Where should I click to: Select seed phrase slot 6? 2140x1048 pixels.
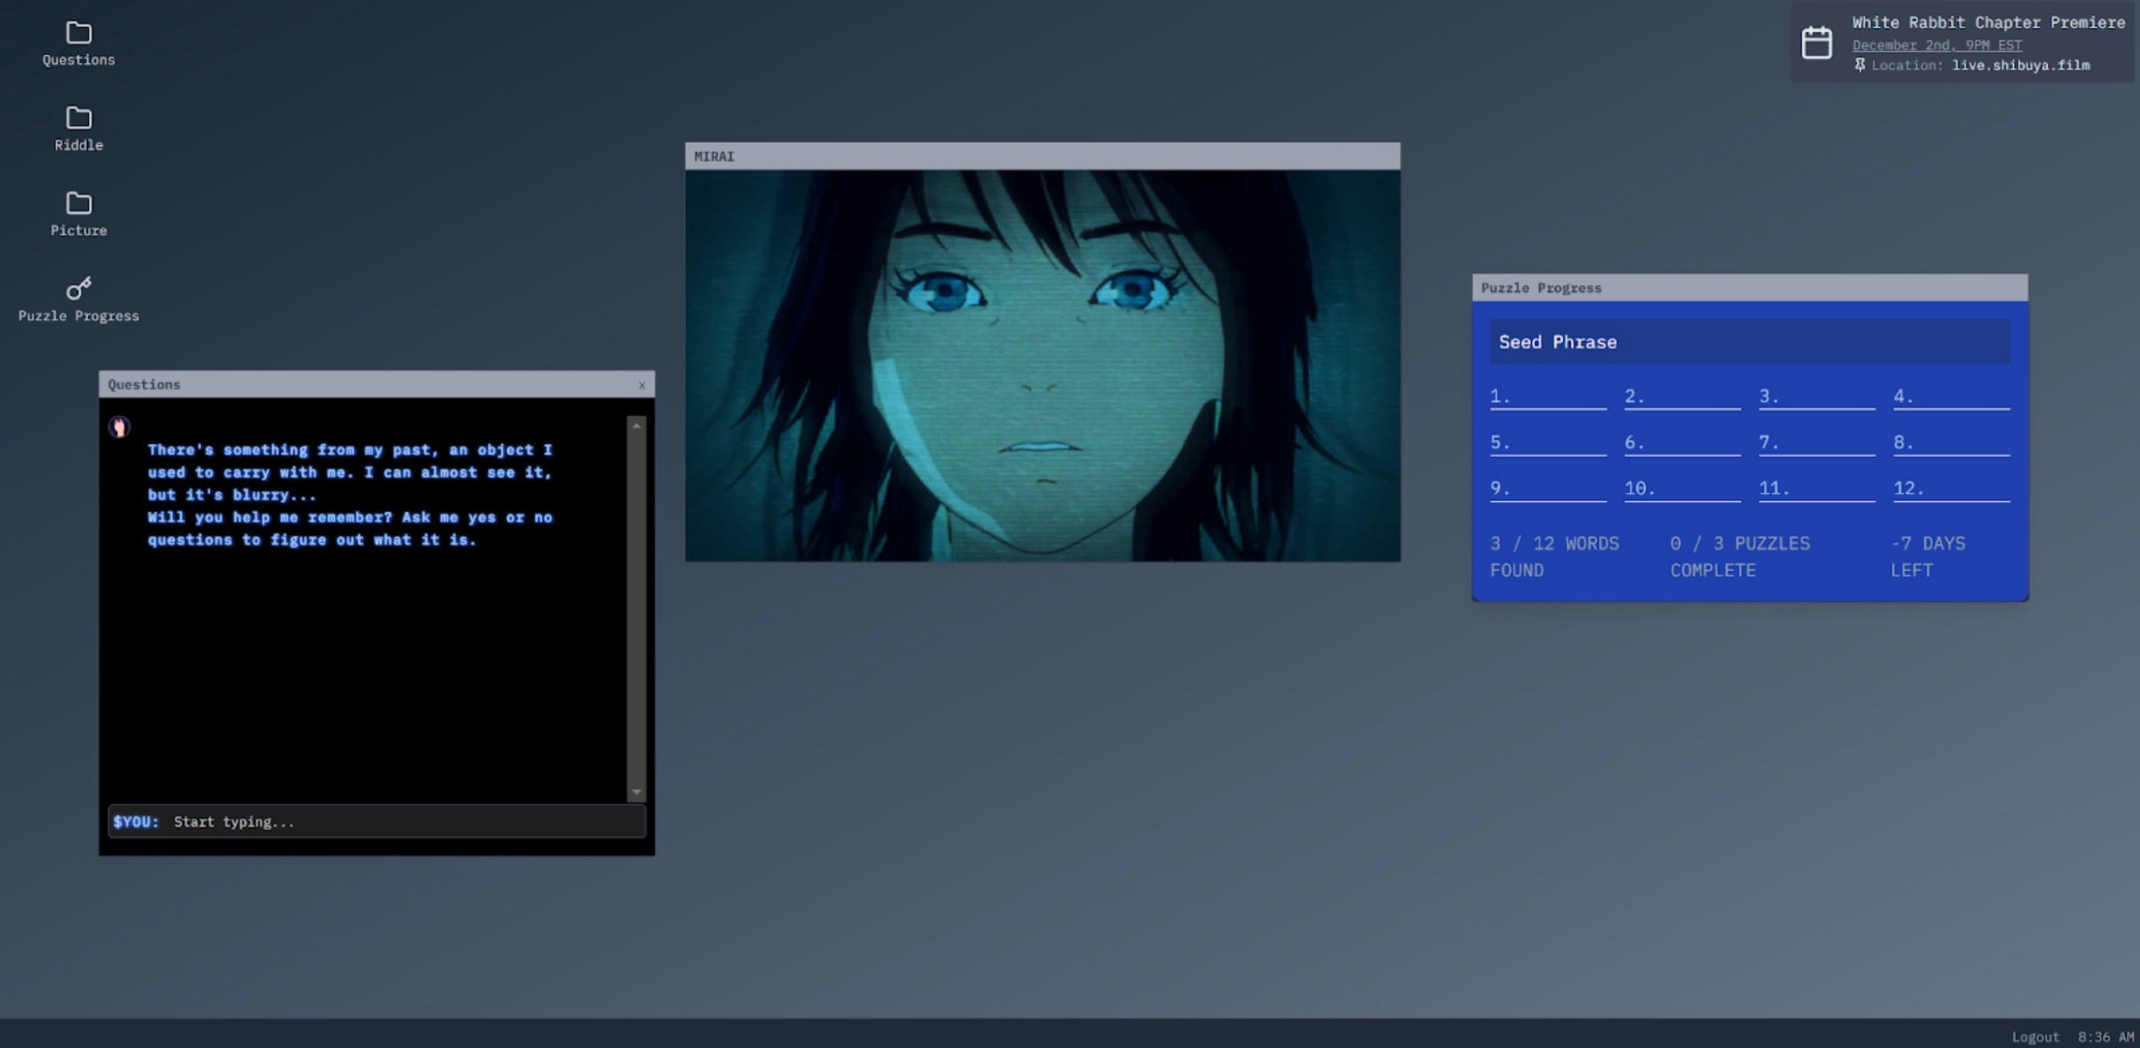click(x=1682, y=443)
